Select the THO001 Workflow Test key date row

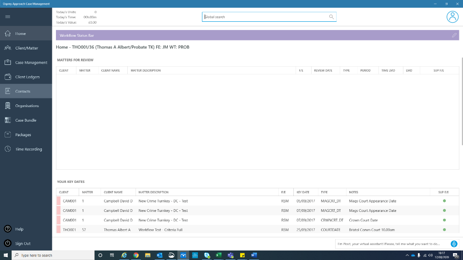[257, 230]
